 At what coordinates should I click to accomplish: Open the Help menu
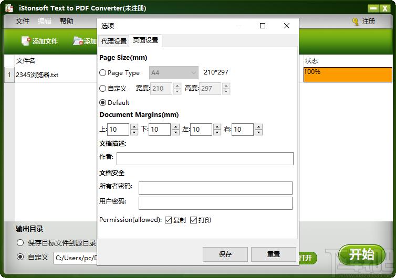coord(67,21)
